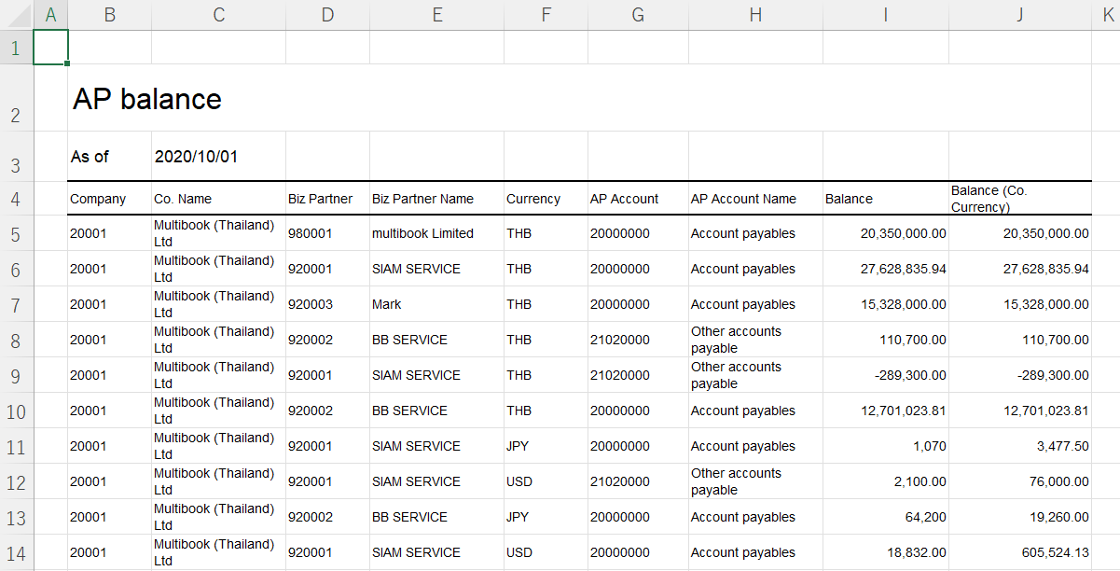Screen dimensions: 1120x571
Task: Select row 3 header
Action: pyautogui.click(x=16, y=156)
